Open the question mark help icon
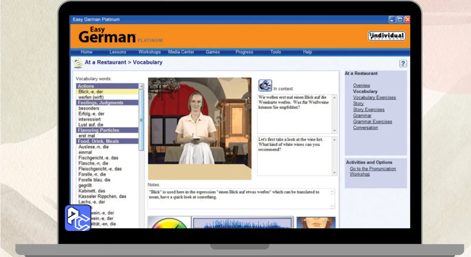The image size is (471, 257). click(x=403, y=64)
